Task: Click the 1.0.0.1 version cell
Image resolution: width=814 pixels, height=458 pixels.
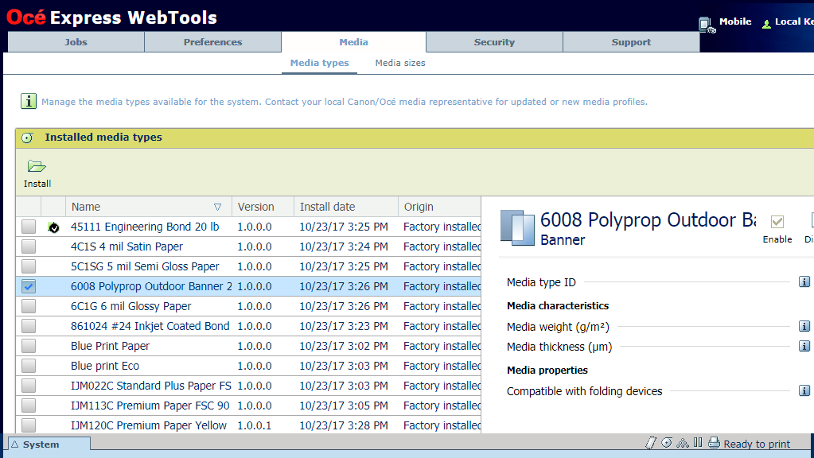Action: (x=255, y=425)
